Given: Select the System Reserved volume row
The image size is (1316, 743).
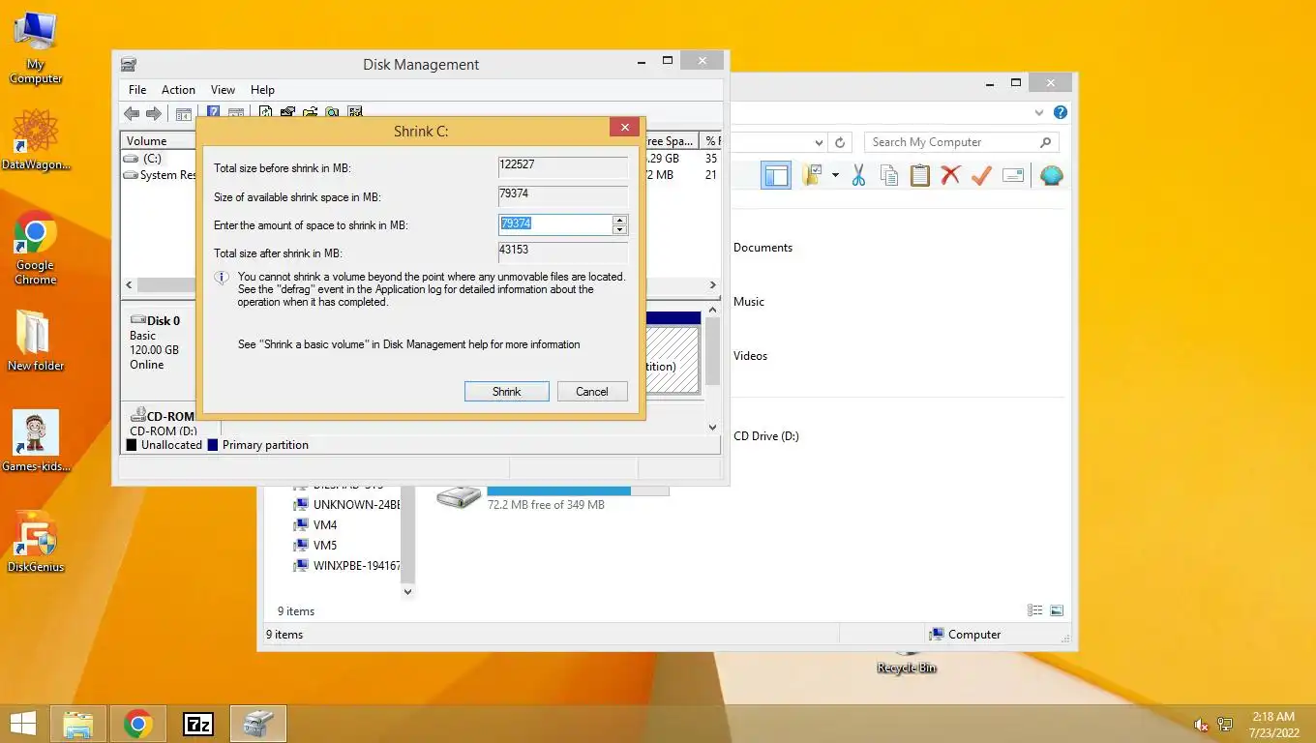Looking at the screenshot, I should [160, 175].
